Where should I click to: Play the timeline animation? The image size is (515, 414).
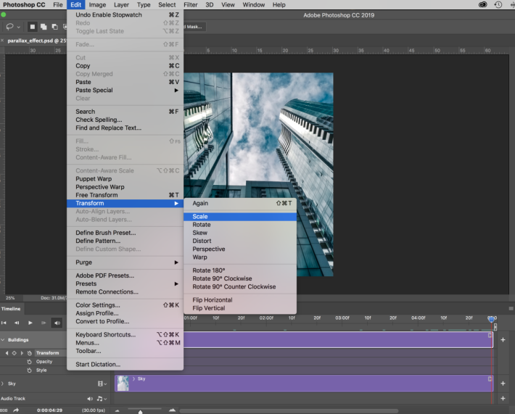tap(30, 323)
